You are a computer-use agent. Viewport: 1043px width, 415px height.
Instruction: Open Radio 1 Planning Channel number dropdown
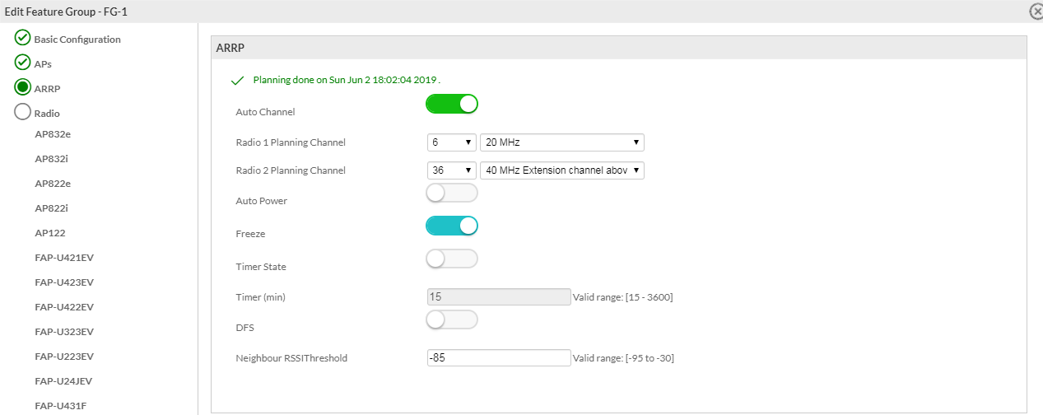click(x=451, y=142)
